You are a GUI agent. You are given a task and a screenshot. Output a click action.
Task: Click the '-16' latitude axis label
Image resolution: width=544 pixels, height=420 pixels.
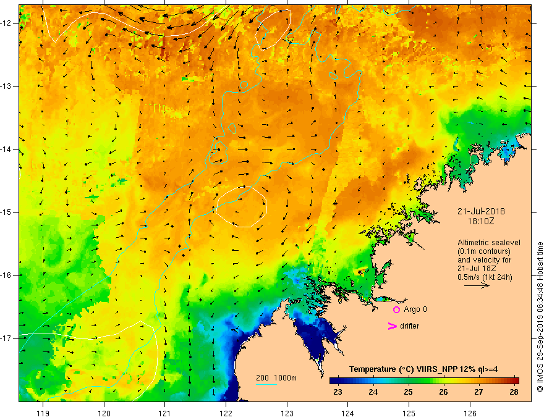[x=6, y=275]
